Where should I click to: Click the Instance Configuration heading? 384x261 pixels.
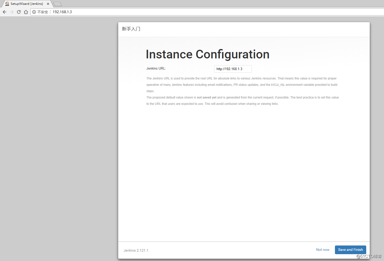[208, 54]
